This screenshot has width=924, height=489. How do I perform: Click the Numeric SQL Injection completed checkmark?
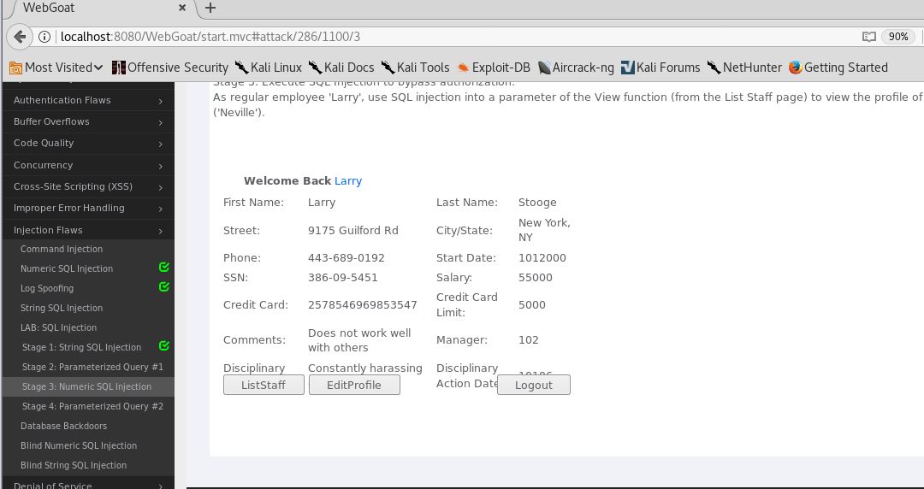pyautogui.click(x=164, y=268)
